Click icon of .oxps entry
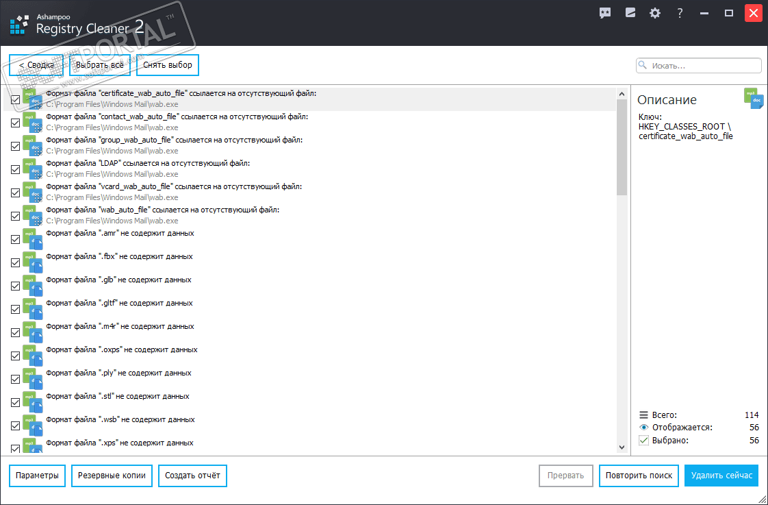Viewport: 768px width, 505px height. click(33, 356)
